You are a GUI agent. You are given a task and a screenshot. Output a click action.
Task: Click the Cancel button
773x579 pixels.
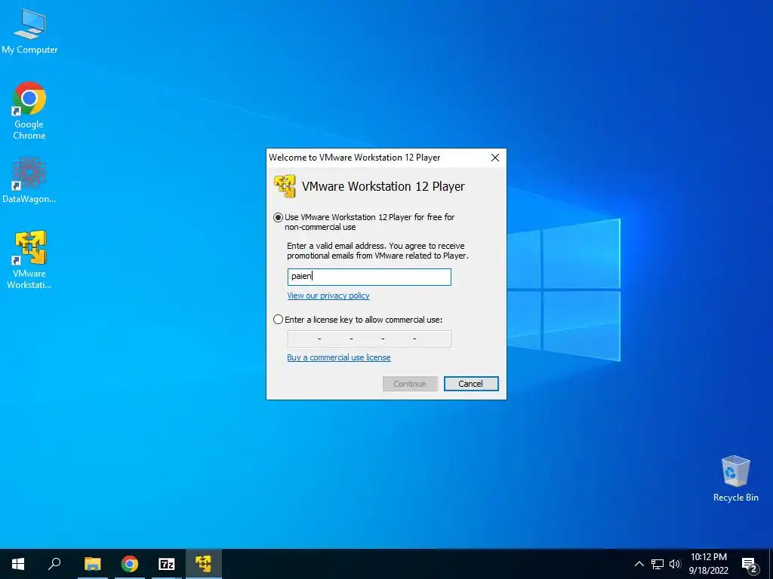click(471, 384)
